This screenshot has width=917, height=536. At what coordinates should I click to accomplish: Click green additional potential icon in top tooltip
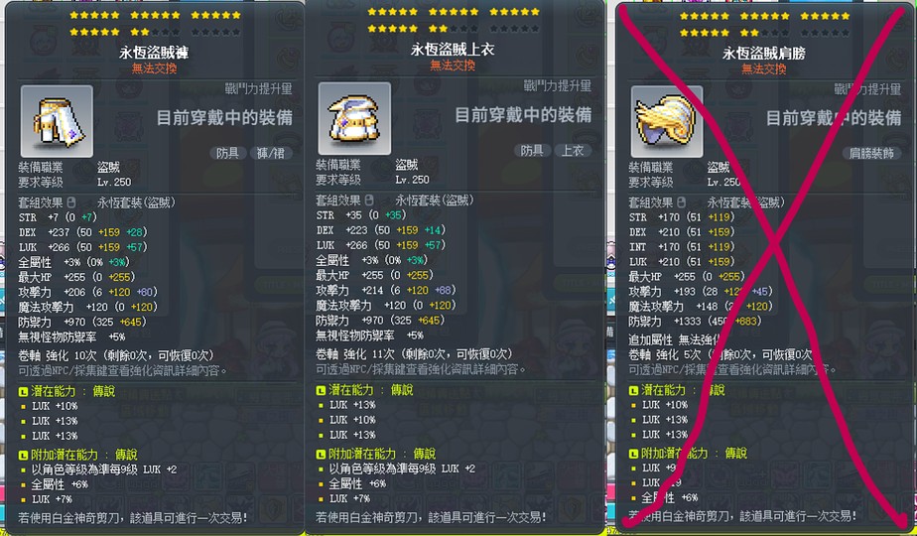321,454
